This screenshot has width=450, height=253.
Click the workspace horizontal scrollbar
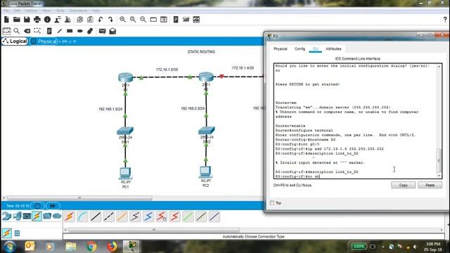click(x=79, y=198)
